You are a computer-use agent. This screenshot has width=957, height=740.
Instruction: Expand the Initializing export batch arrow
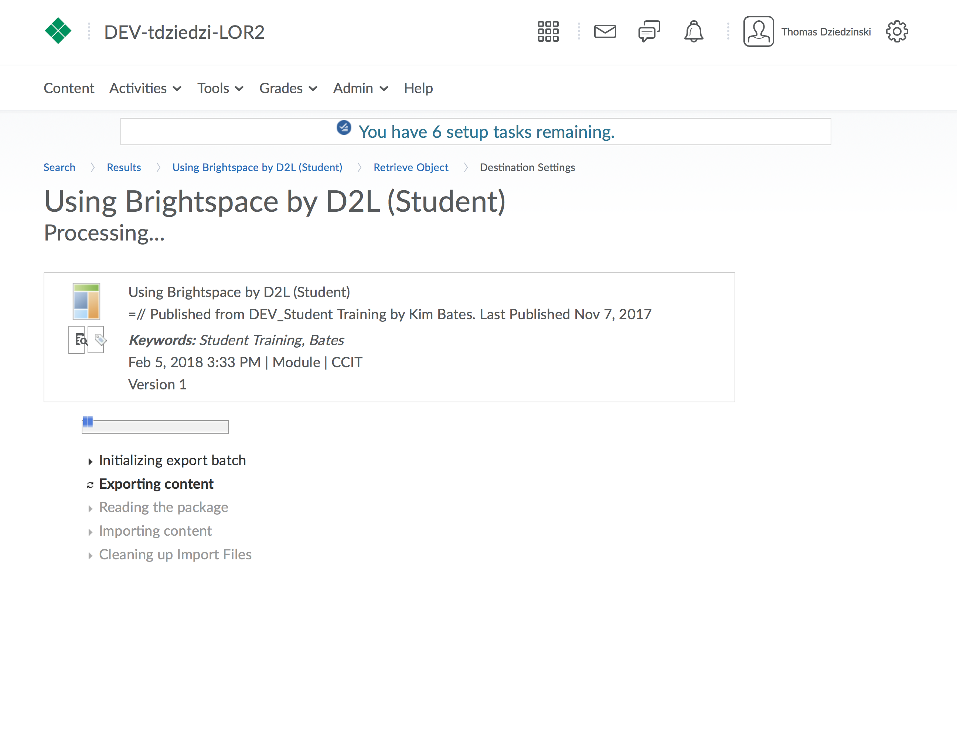[x=90, y=461]
